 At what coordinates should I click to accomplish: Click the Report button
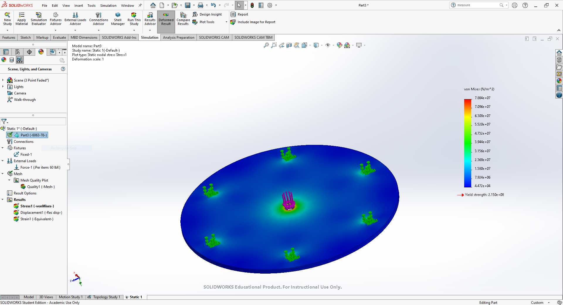coord(239,14)
